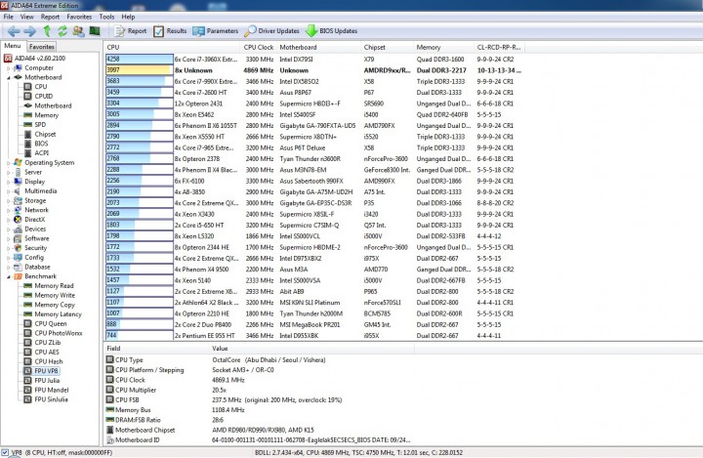Open the Help menu

click(128, 17)
